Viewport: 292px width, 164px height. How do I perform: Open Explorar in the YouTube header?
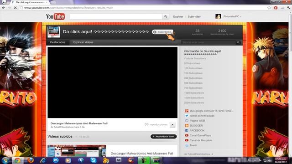178,16
